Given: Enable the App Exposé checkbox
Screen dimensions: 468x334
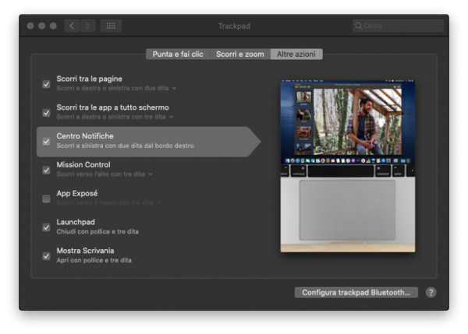Looking at the screenshot, I should pyautogui.click(x=46, y=199).
